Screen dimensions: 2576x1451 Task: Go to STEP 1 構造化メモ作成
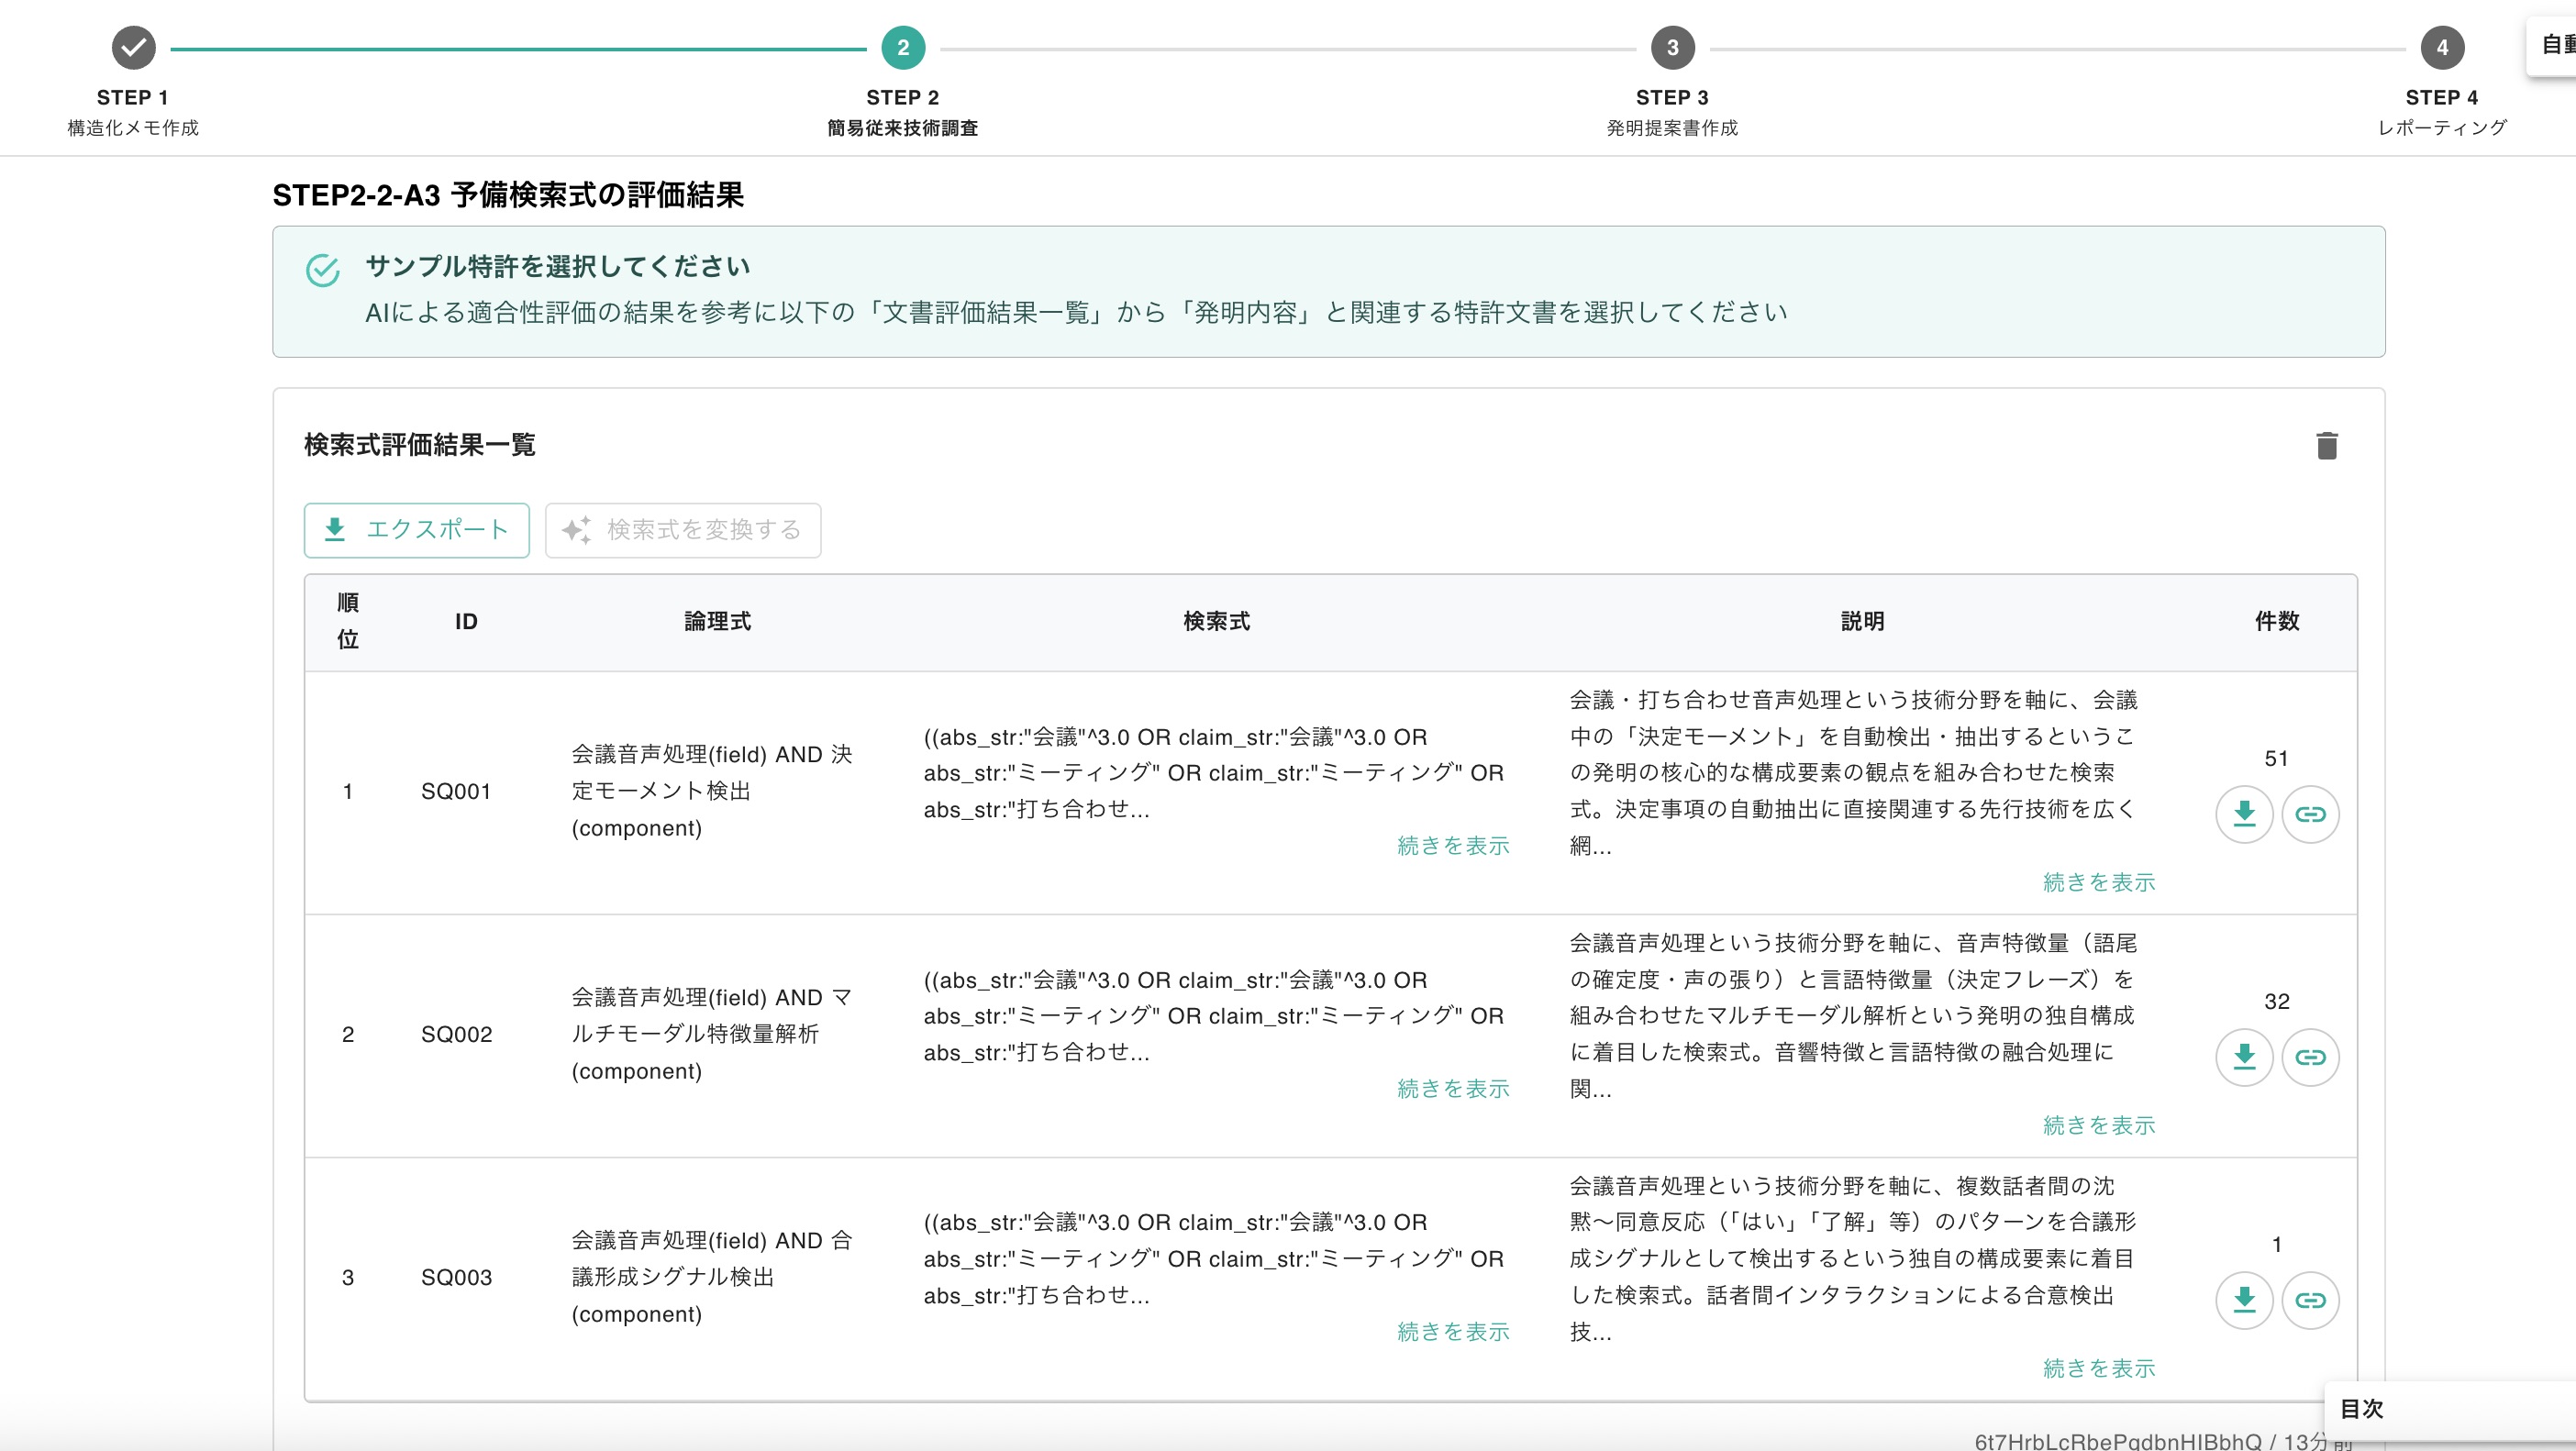coord(133,112)
